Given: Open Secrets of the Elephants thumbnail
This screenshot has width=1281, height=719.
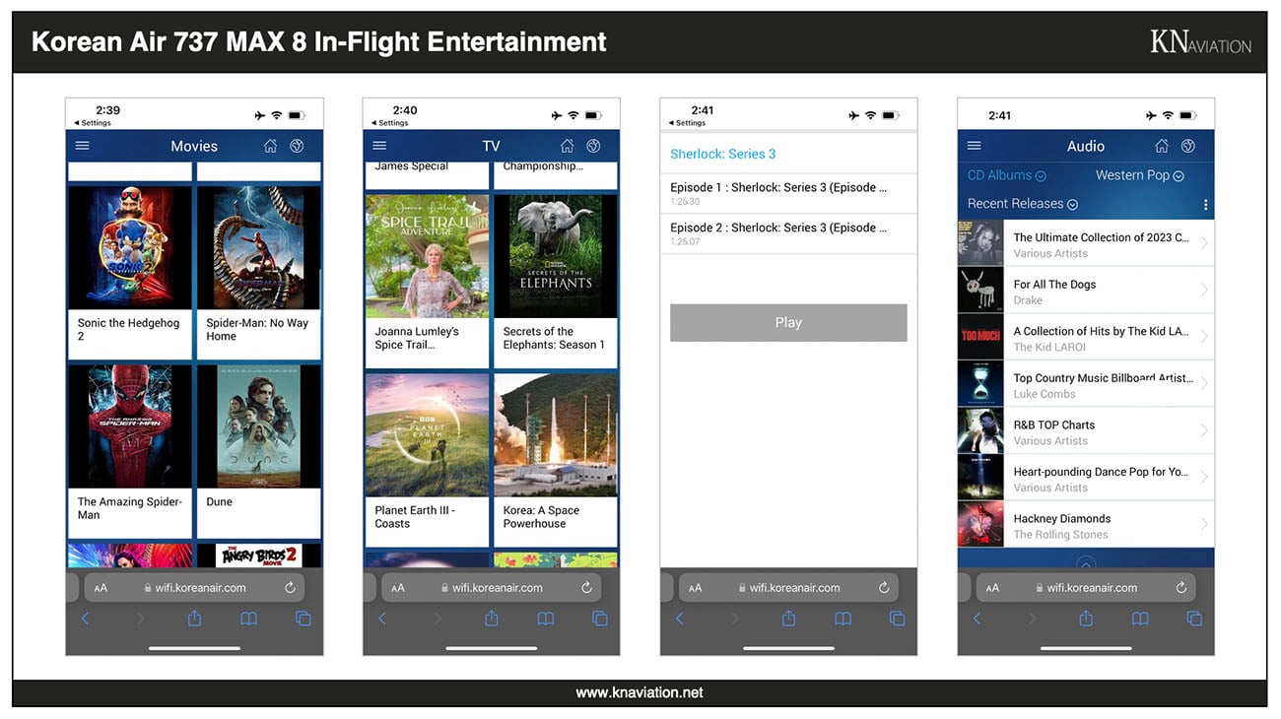Looking at the screenshot, I should [x=556, y=256].
